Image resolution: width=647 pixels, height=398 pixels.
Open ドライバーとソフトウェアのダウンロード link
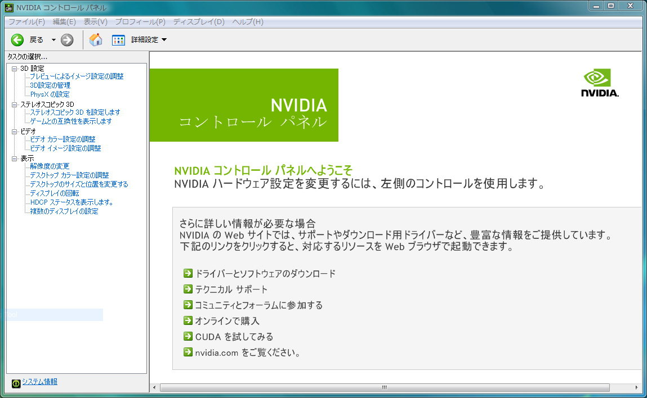(265, 274)
